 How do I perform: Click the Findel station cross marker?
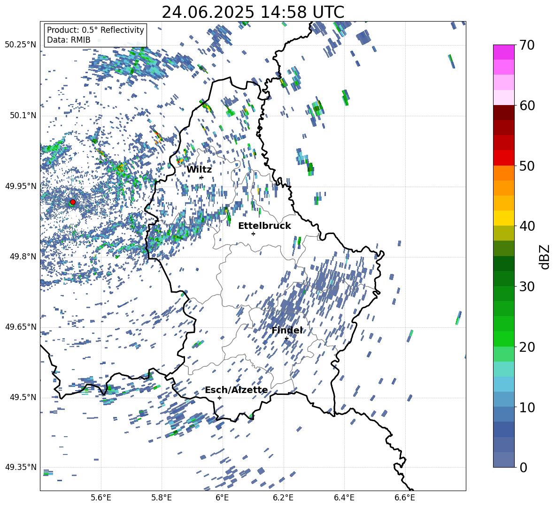pos(286,339)
